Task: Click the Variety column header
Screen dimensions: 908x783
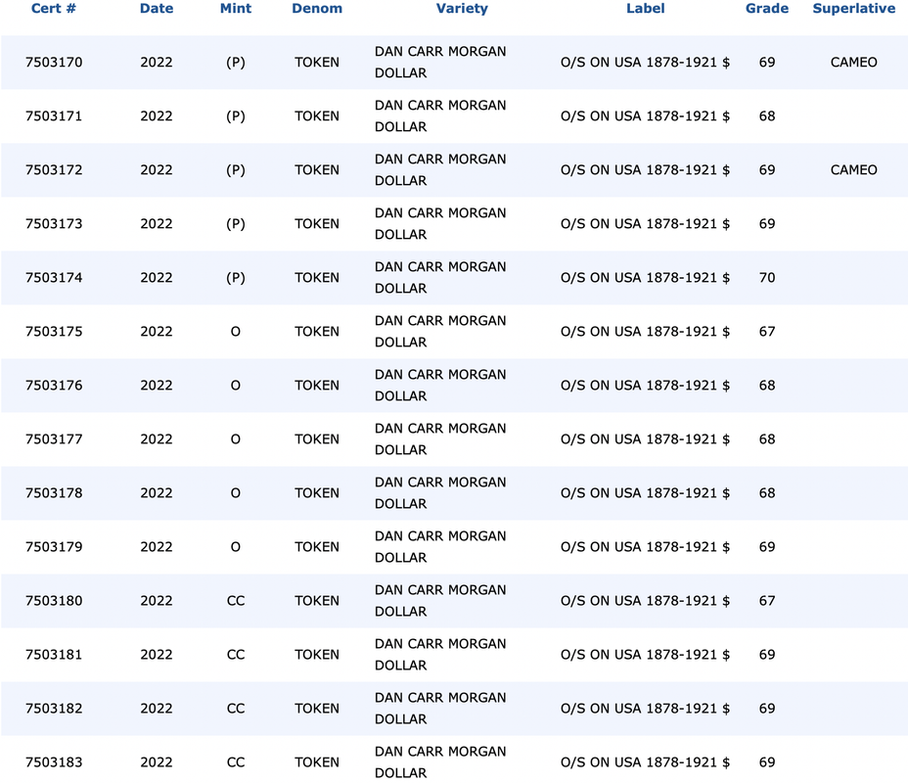Action: pos(462,9)
